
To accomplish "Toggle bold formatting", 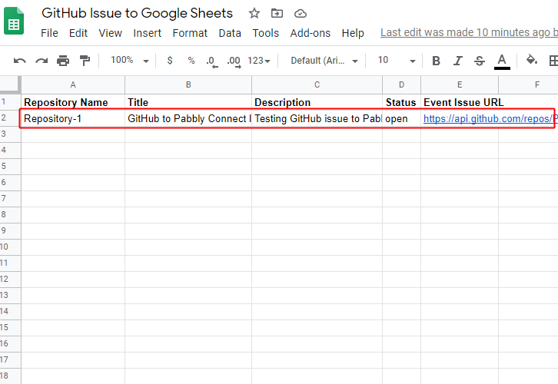I will pos(436,61).
